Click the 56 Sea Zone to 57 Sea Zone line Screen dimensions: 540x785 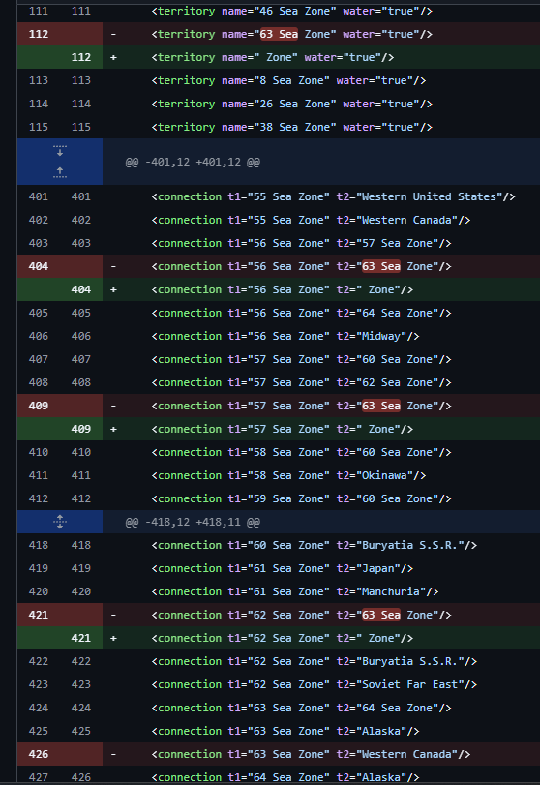click(x=301, y=243)
